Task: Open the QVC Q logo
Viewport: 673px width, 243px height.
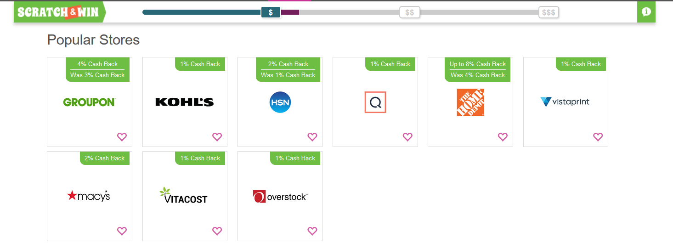Action: pos(375,102)
